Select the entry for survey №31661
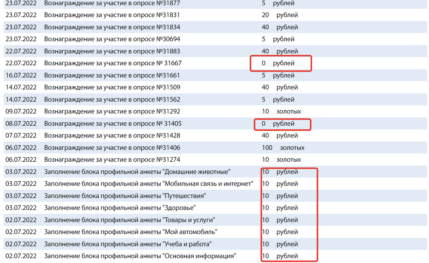 click(112, 75)
